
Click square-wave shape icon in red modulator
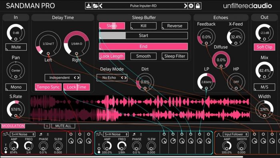click(6, 134)
